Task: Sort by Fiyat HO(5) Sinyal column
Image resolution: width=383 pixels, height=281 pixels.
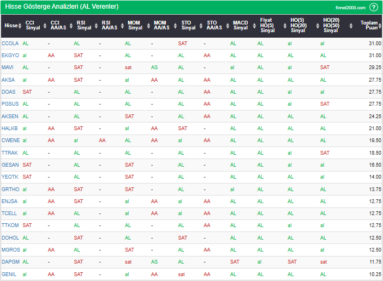Action: point(266,26)
